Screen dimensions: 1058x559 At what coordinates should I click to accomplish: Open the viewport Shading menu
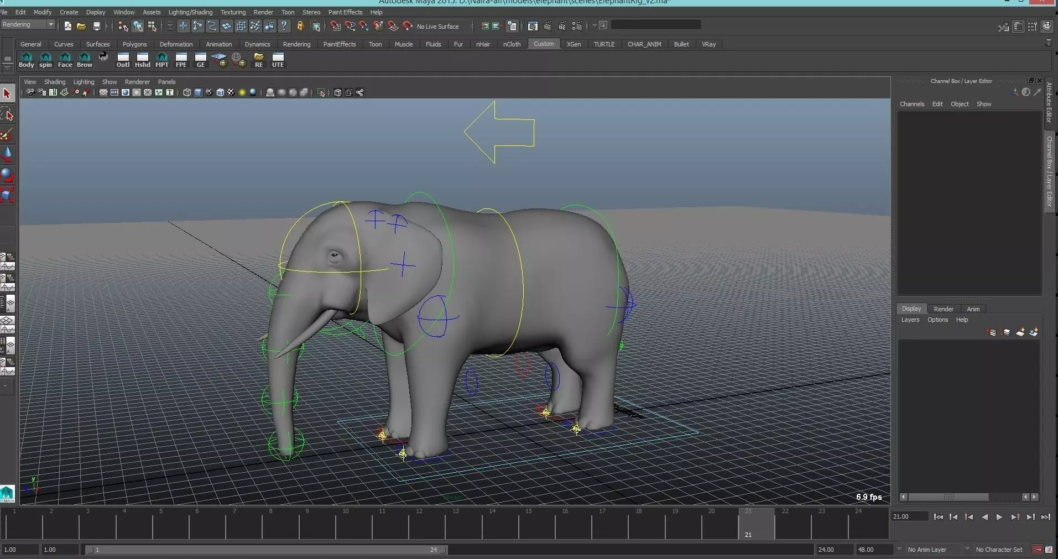point(55,82)
